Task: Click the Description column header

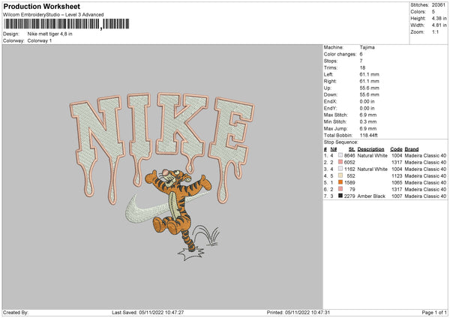Action: (370, 149)
